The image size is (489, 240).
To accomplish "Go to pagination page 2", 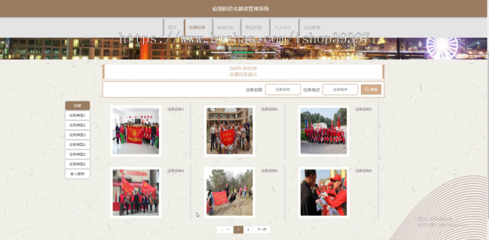I will click(248, 230).
